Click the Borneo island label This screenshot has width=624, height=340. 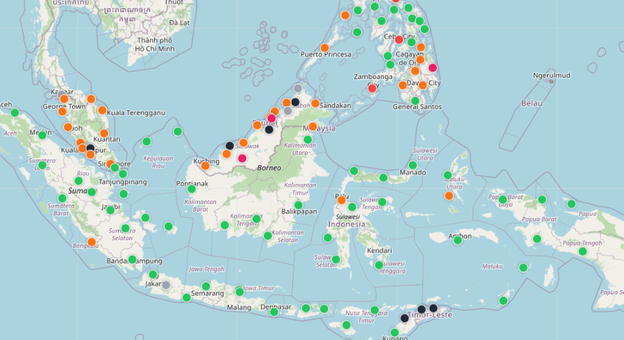tap(269, 168)
